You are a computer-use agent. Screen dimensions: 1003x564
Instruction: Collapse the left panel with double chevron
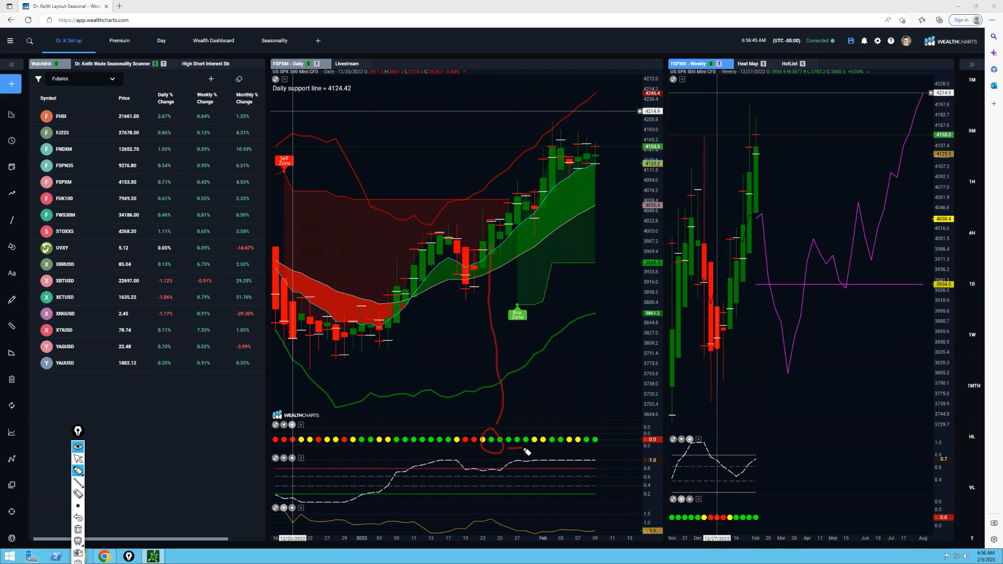(11, 65)
